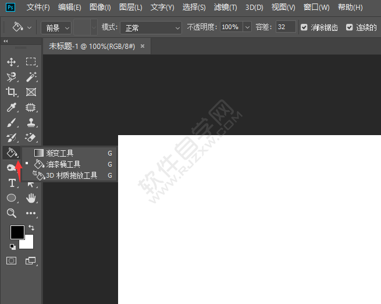Open the 前景 fill source dropdown
381x304 pixels.
[56, 28]
